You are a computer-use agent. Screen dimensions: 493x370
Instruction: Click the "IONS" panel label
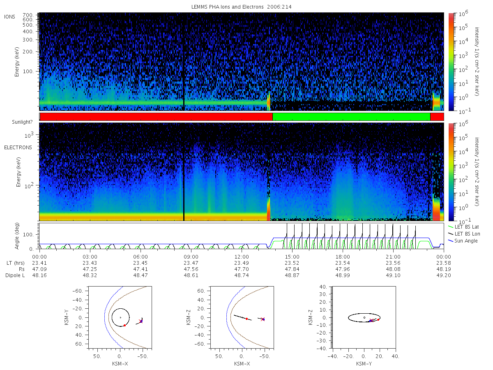pyautogui.click(x=10, y=16)
